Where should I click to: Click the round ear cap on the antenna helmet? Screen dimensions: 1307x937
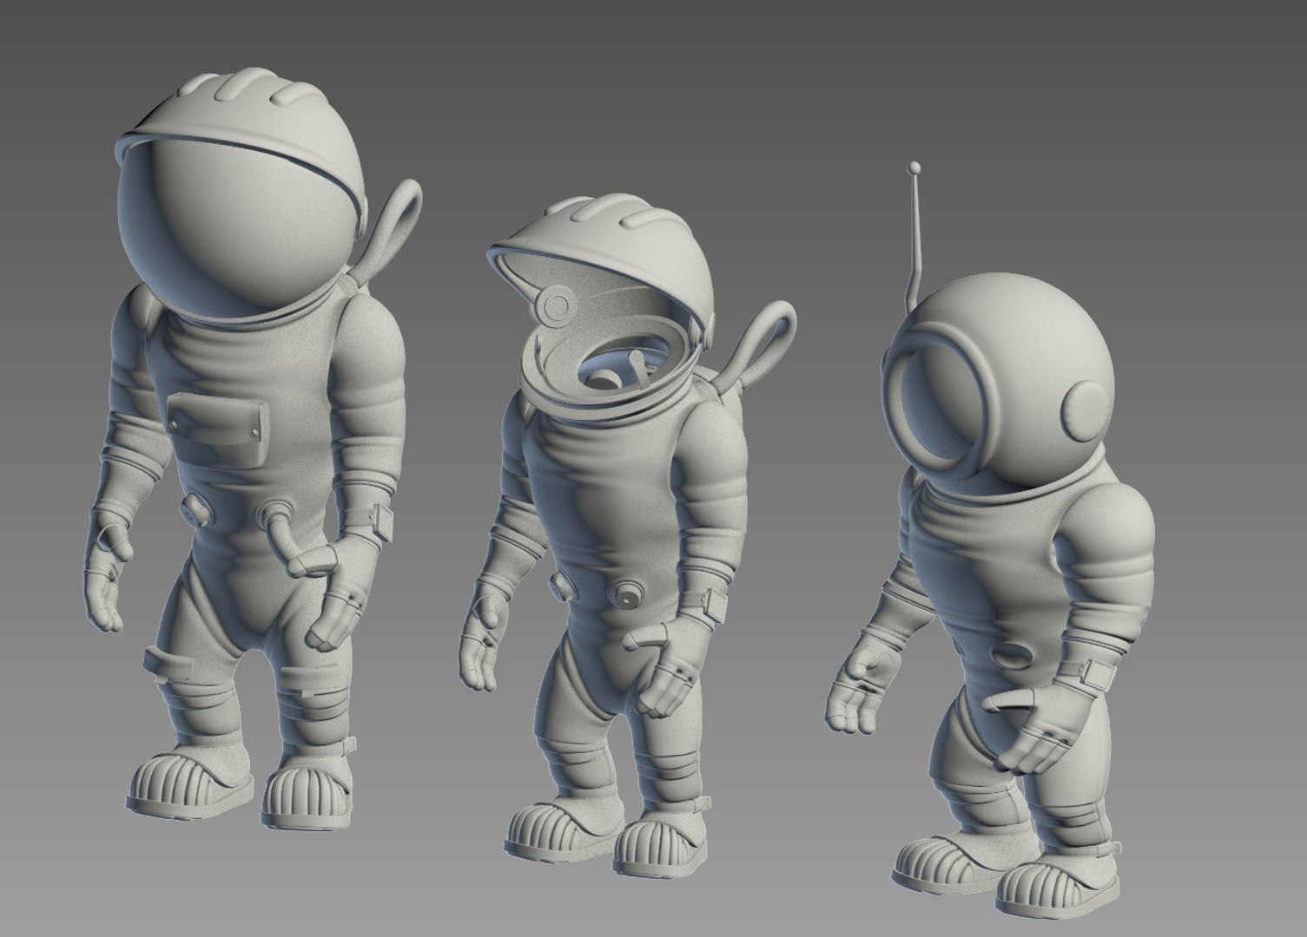tap(1086, 412)
